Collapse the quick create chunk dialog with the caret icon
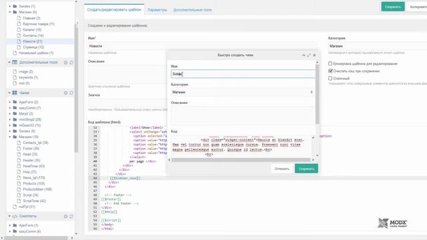 coord(304,55)
